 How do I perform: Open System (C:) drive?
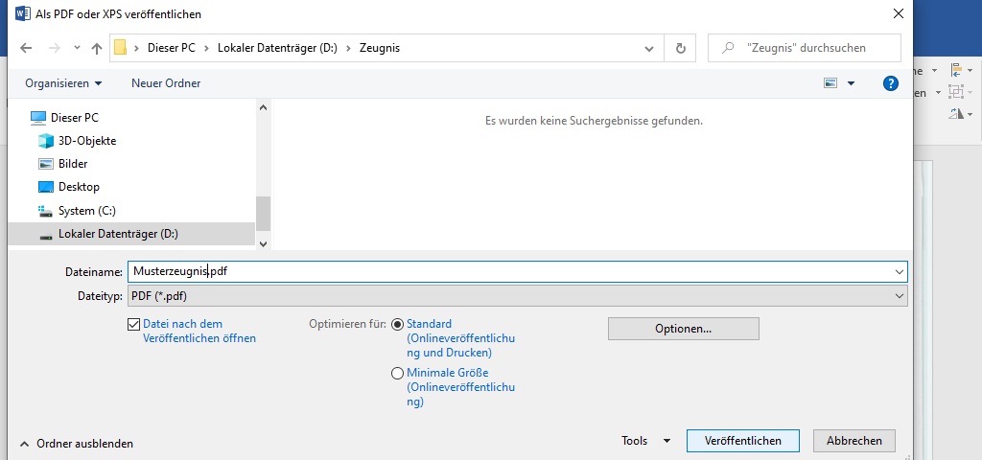[x=86, y=211]
